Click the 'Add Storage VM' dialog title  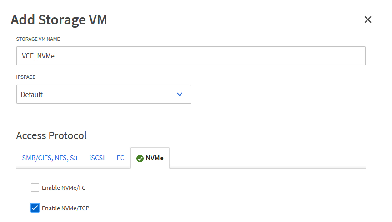59,20
